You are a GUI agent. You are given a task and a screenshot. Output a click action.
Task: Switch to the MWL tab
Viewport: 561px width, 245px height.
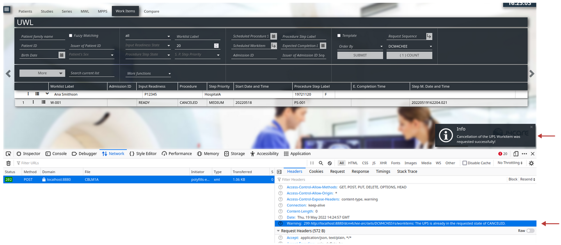[x=85, y=11]
